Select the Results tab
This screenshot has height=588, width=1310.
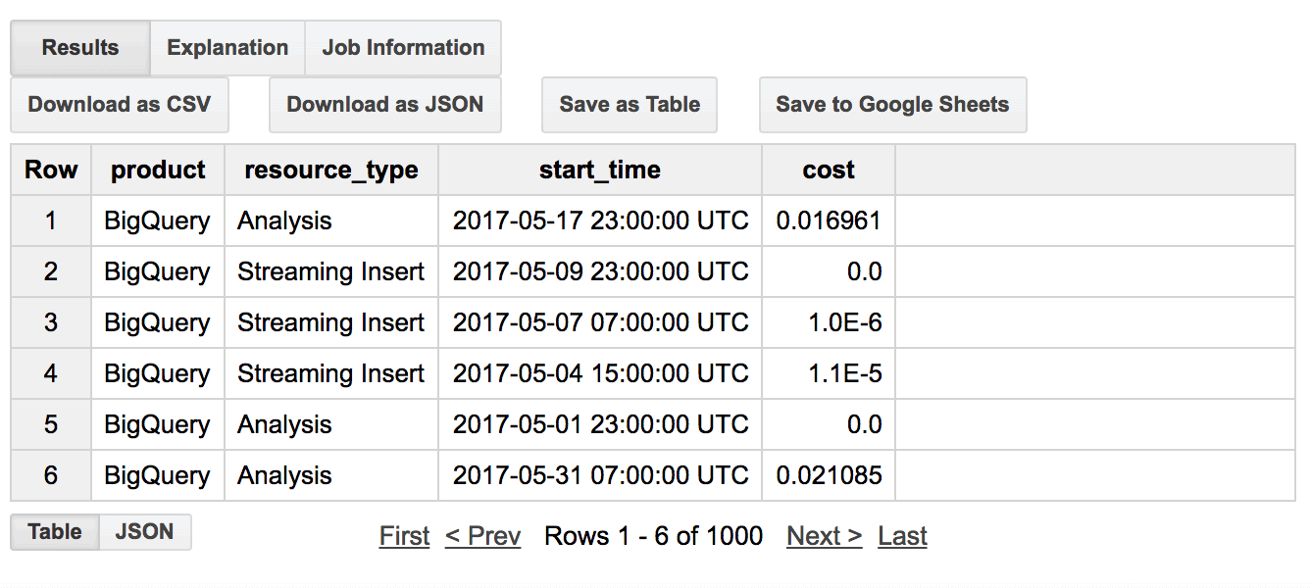pyautogui.click(x=78, y=47)
